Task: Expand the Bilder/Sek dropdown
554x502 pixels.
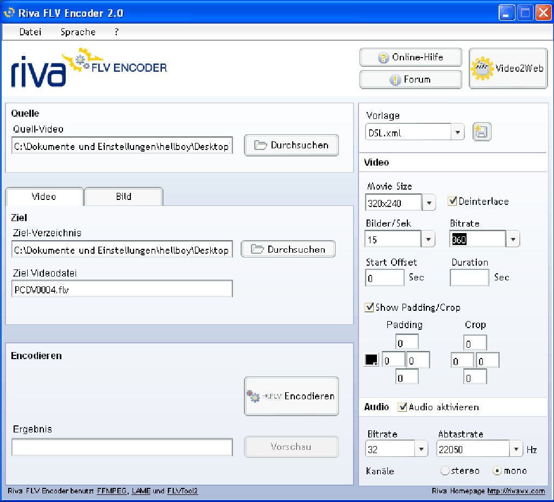Action: tap(428, 240)
